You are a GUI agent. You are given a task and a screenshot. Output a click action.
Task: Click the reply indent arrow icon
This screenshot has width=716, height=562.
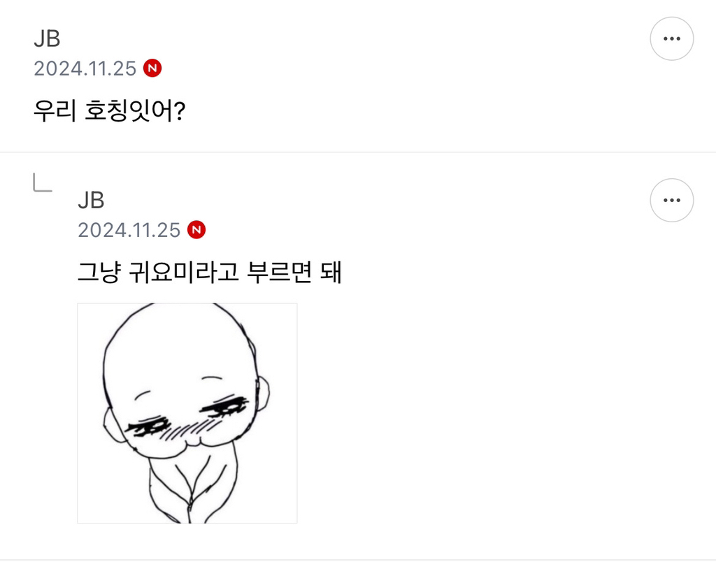pyautogui.click(x=43, y=182)
